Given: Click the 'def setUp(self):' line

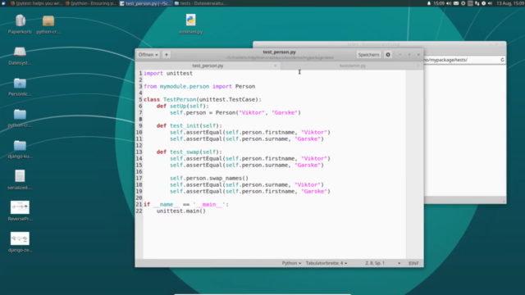Looking at the screenshot, I should pyautogui.click(x=182, y=106).
